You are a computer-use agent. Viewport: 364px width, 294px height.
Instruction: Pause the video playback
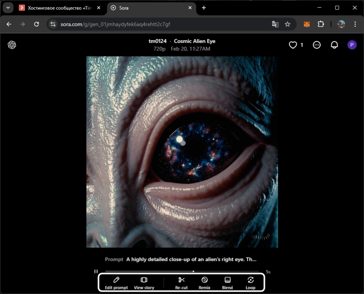[96, 271]
